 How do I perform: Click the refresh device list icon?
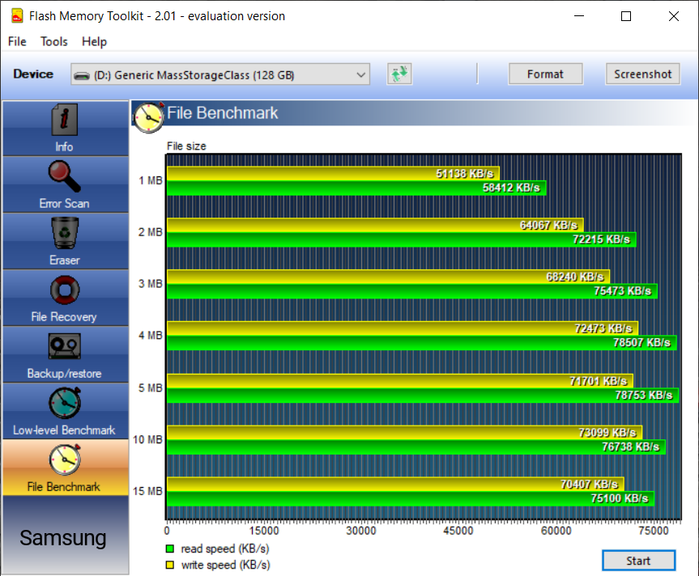(399, 74)
